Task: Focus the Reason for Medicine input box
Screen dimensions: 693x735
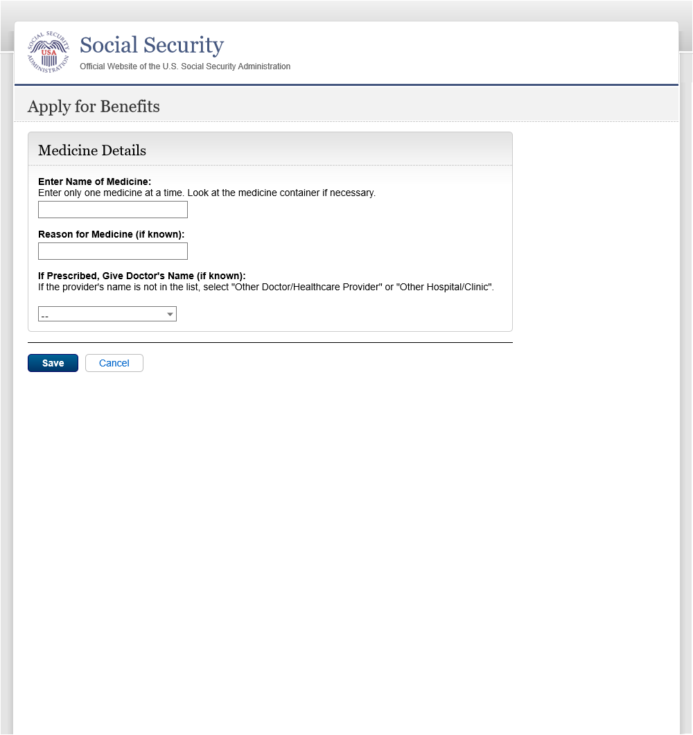Action: click(113, 251)
